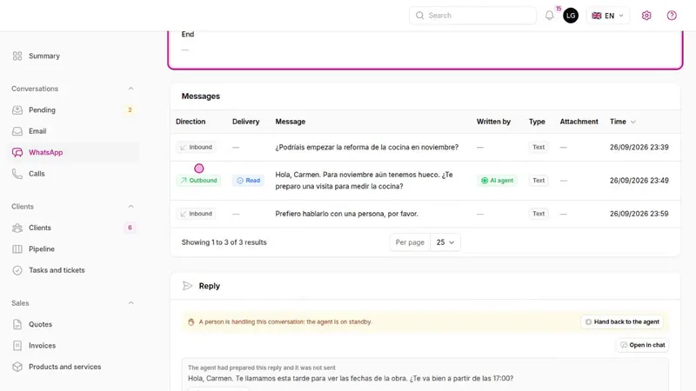This screenshot has height=391, width=696.
Task: Click the Clients people icon
Action: click(x=17, y=228)
